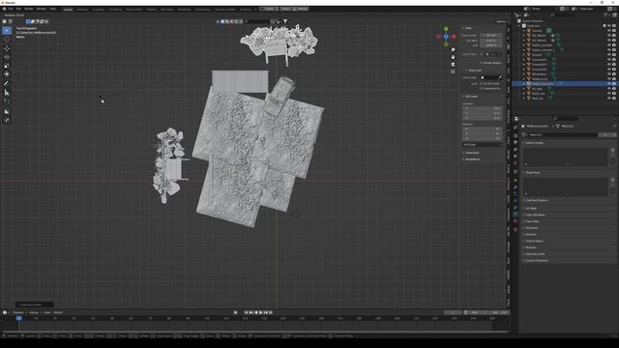The width and height of the screenshot is (619, 348).
Task: Open the File menu
Action: tap(11, 9)
